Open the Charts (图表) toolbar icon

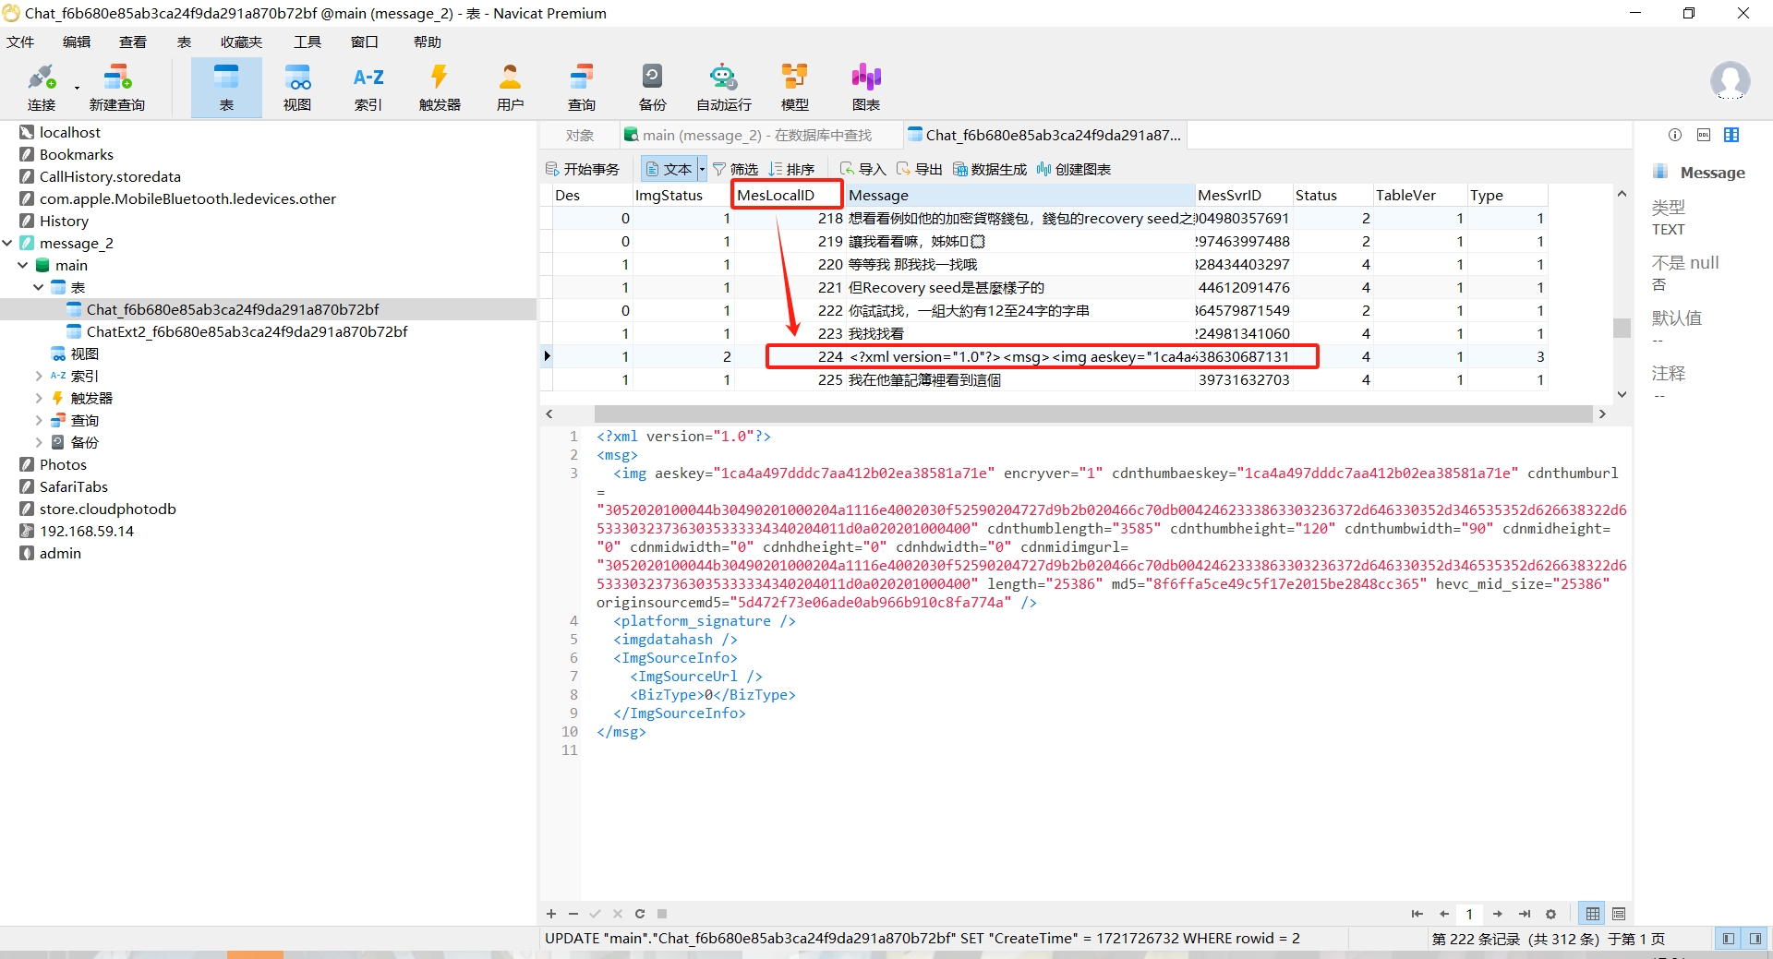(865, 87)
